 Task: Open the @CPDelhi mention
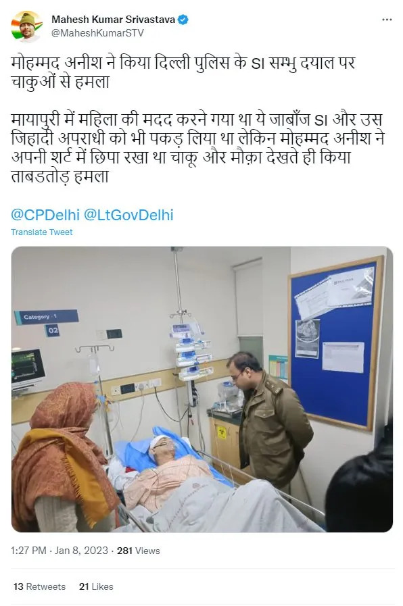(45, 215)
